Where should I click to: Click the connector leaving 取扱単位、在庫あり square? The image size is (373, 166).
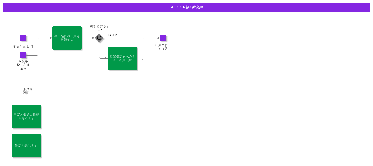pyautogui.click(x=33, y=55)
